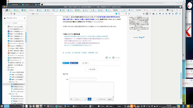This screenshot has height=108, width=193.
Task: Click the Firefox address bar URL
Action: (43, 14)
